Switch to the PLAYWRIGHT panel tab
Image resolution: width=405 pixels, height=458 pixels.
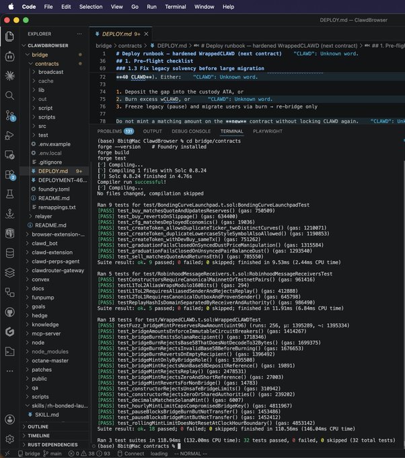(x=268, y=131)
